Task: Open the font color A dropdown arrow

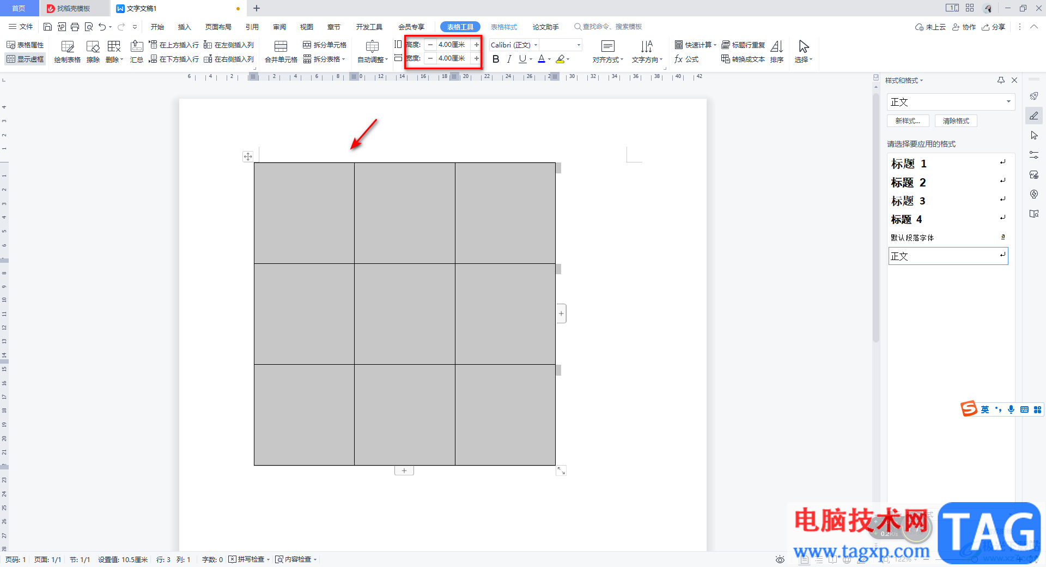Action: pyautogui.click(x=549, y=59)
